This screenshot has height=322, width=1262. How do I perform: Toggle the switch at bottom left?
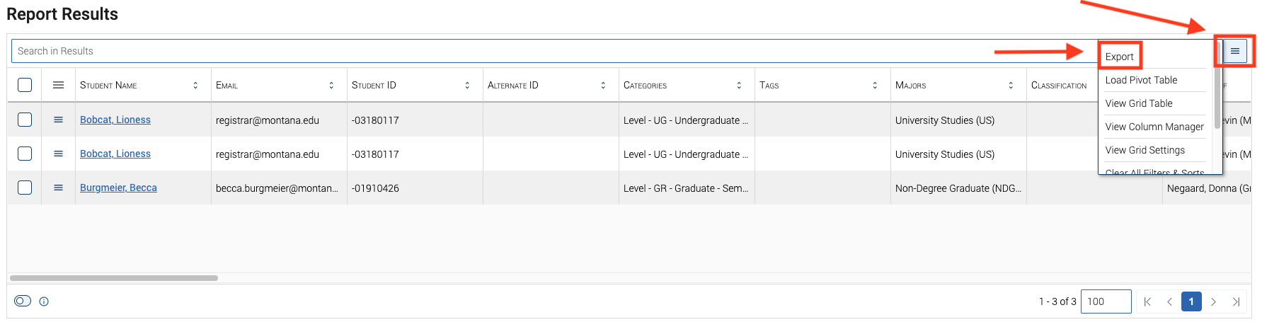pyautogui.click(x=23, y=301)
